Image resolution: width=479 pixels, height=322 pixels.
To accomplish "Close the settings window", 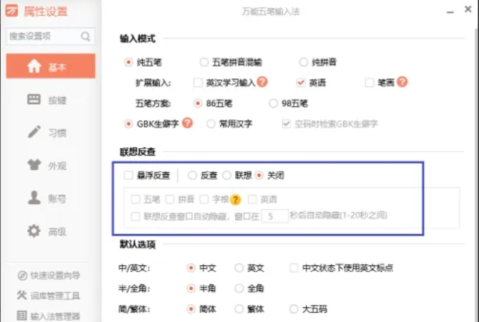I will [x=468, y=10].
